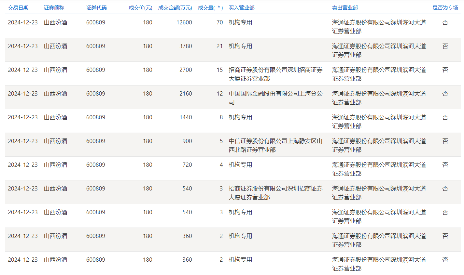Click the 卖出营业部 column header

(345, 7)
